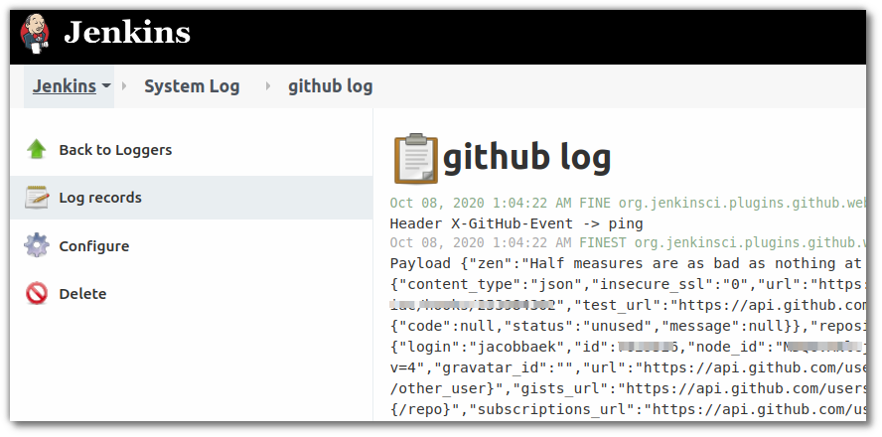Click the green up arrow icon
This screenshot has height=437, width=882.
tap(37, 150)
